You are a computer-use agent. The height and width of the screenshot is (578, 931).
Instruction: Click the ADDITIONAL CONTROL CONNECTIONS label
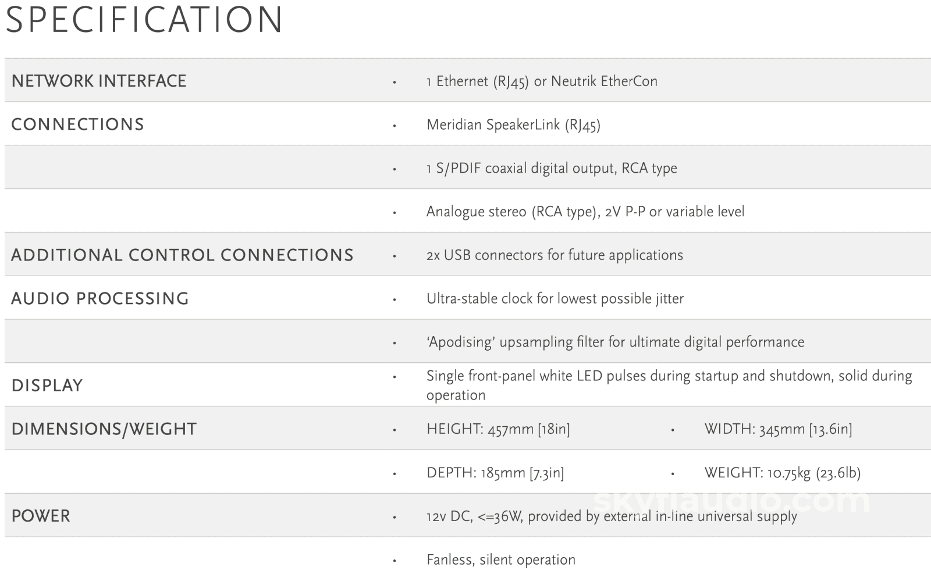pos(182,255)
